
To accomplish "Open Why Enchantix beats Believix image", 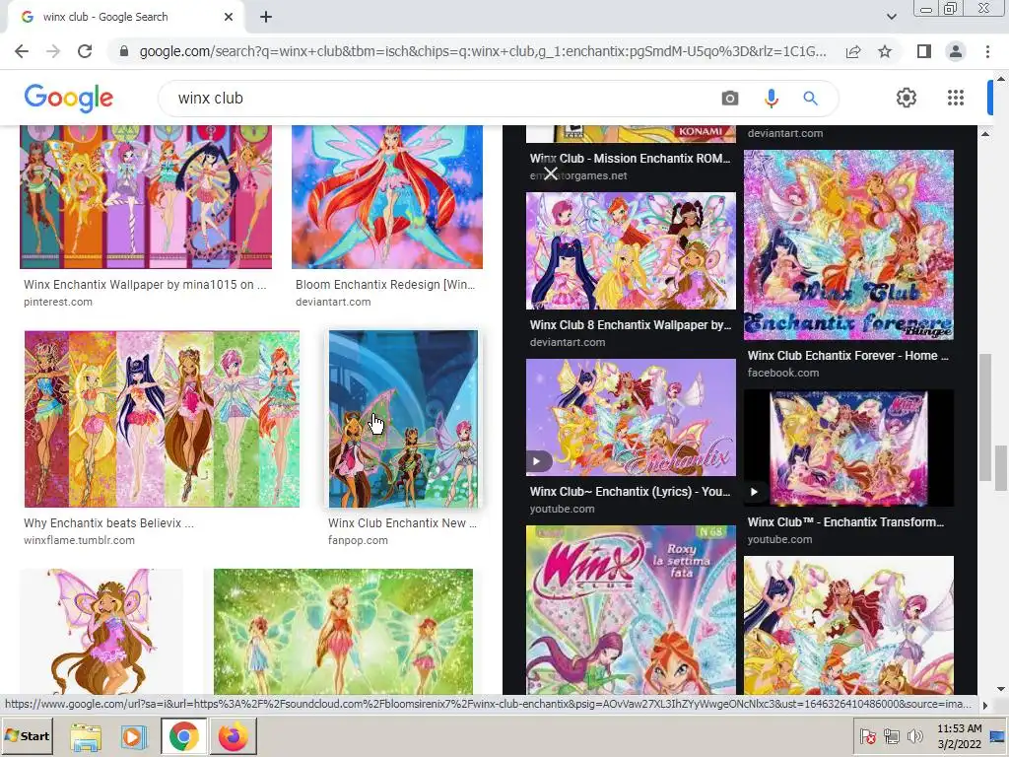I will (x=162, y=419).
